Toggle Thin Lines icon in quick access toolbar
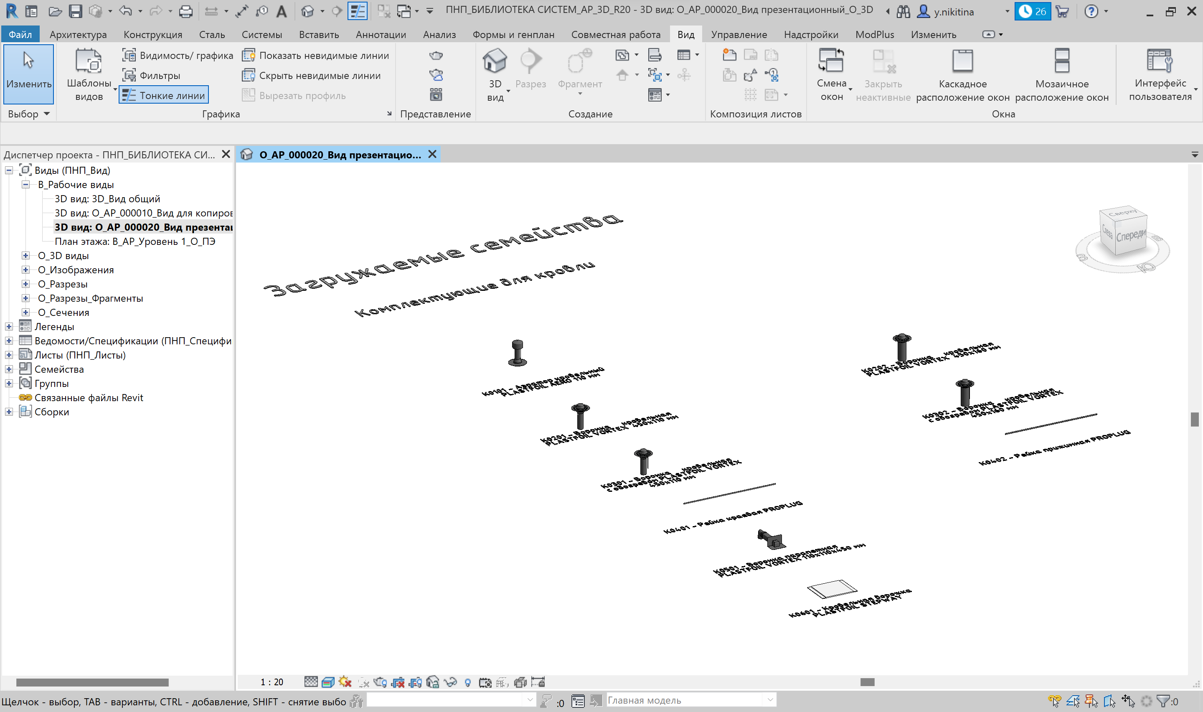The height and width of the screenshot is (712, 1203). 357,11
